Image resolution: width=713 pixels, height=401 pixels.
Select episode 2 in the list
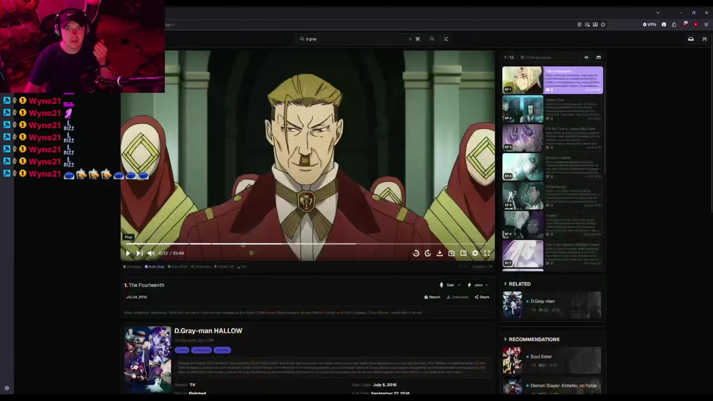(552, 109)
